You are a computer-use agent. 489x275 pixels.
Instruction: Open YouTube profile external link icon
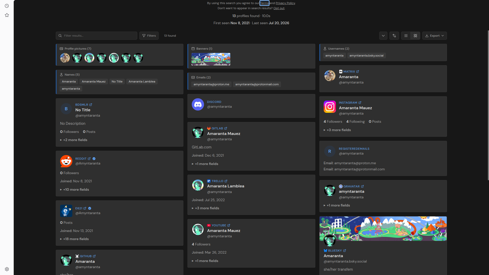coord(229,225)
